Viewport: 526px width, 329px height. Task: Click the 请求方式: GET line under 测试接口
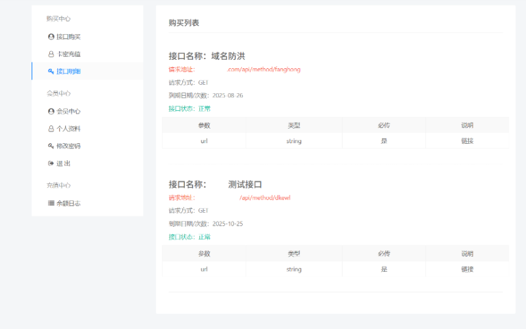pos(189,211)
